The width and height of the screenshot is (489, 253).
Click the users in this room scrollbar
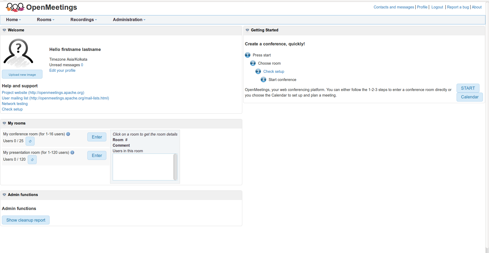175,167
